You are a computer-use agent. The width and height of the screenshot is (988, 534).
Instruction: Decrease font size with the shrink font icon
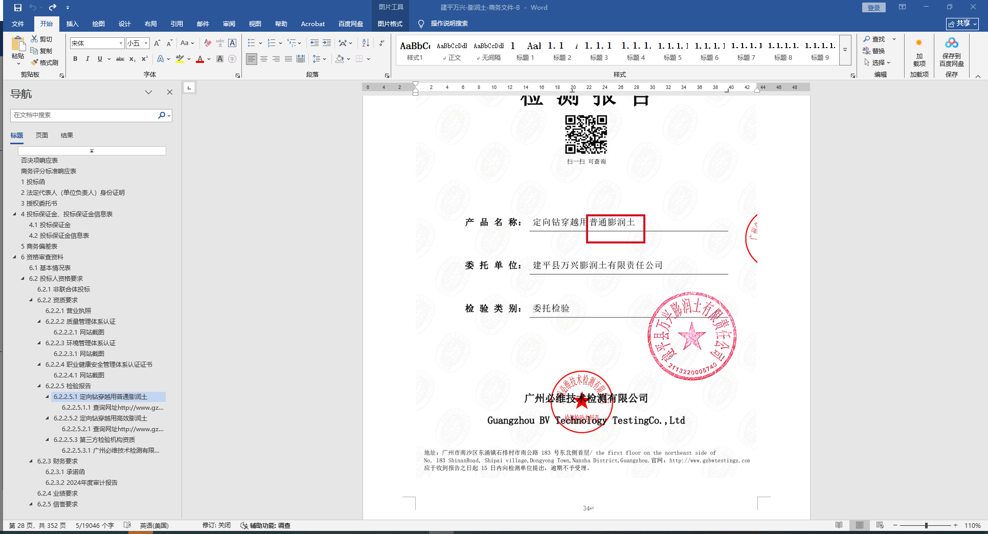point(169,43)
